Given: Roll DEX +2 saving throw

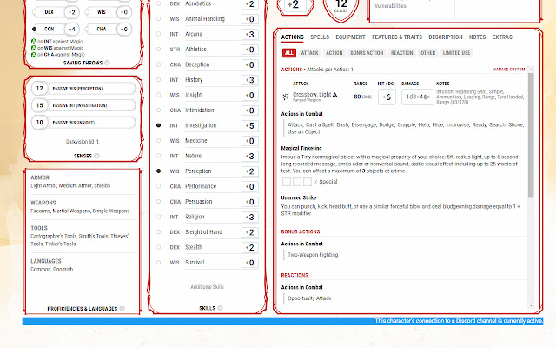Looking at the screenshot, I should point(71,12).
